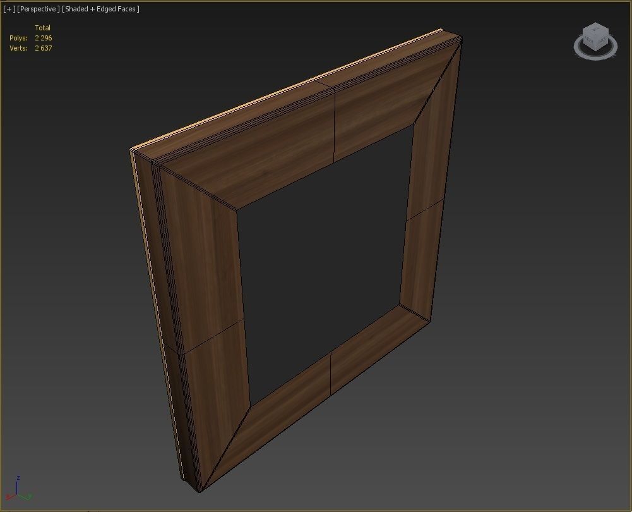Open the Shaded + Edged Faces shading menu
The height and width of the screenshot is (512, 632).
pos(101,9)
